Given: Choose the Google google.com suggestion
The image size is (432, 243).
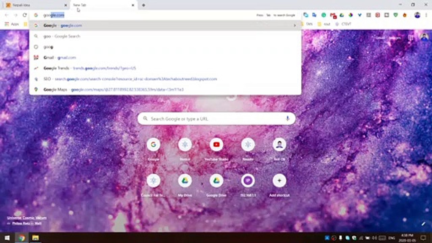Looking at the screenshot, I should click(x=165, y=25).
